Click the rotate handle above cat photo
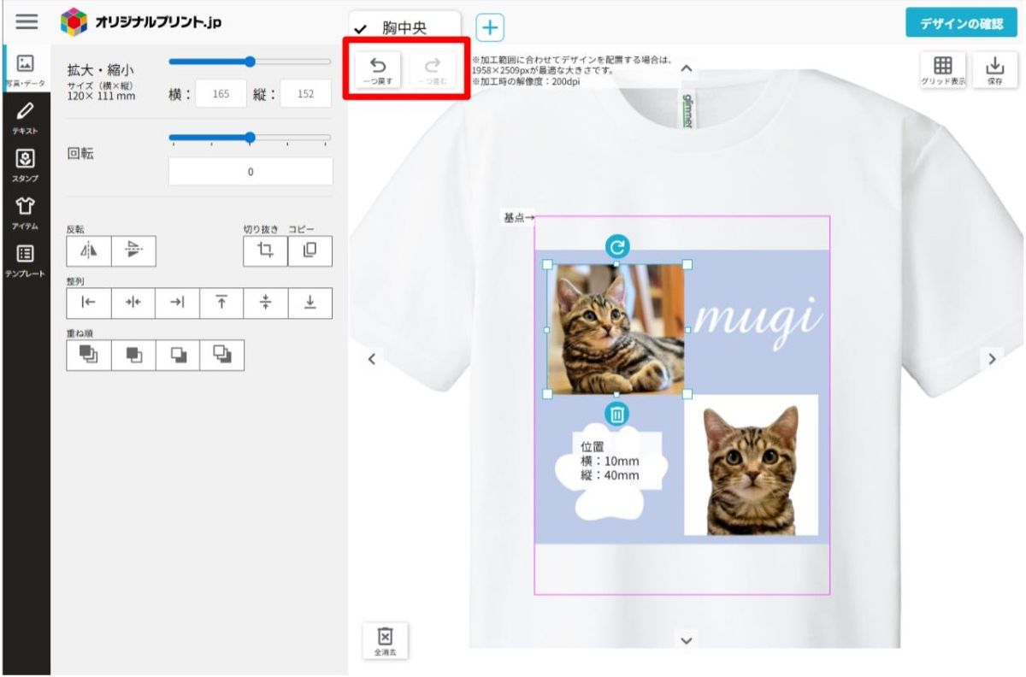Screen dimensions: 1026x677 click(x=617, y=247)
